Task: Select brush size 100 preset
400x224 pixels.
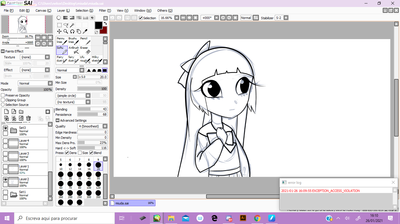Action: pyautogui.click(x=89, y=185)
